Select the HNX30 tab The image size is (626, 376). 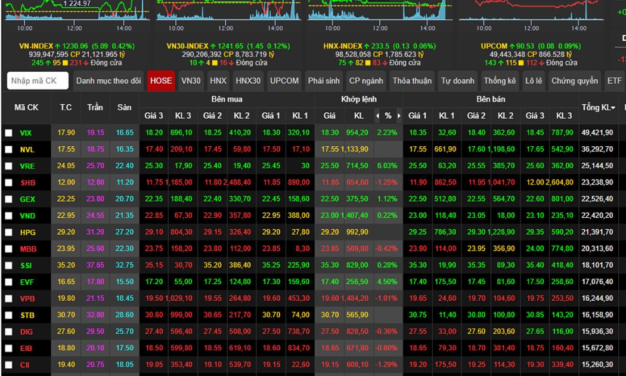click(248, 81)
